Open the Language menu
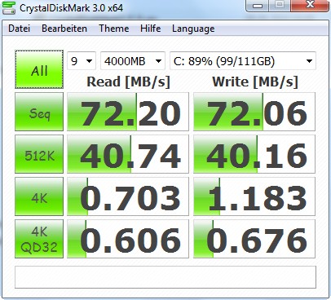The height and width of the screenshot is (300, 331). coord(193,29)
